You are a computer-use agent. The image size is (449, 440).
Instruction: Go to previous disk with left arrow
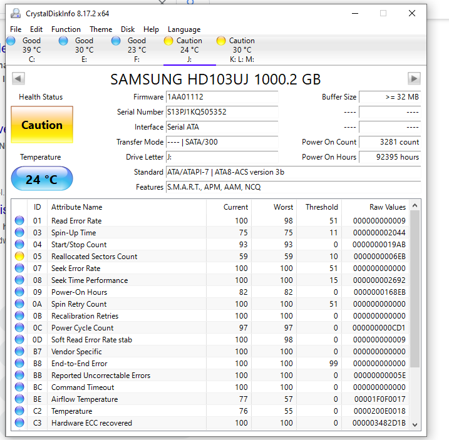18,78
